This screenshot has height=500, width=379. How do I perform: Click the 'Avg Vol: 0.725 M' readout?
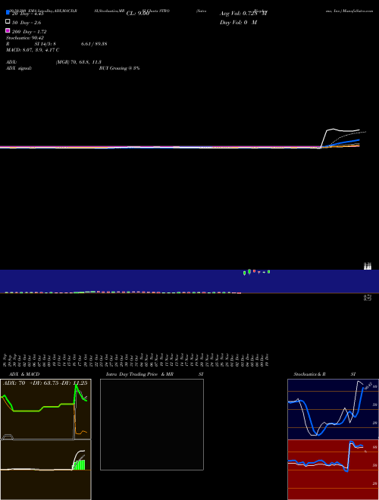tap(243, 14)
